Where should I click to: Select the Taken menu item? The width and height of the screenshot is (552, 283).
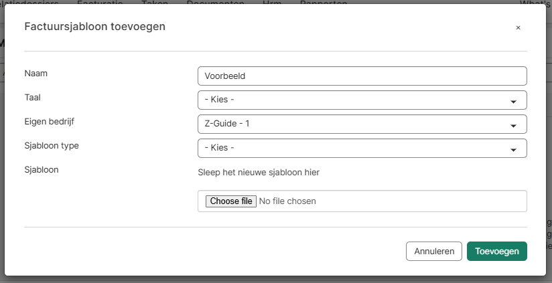pos(155,3)
